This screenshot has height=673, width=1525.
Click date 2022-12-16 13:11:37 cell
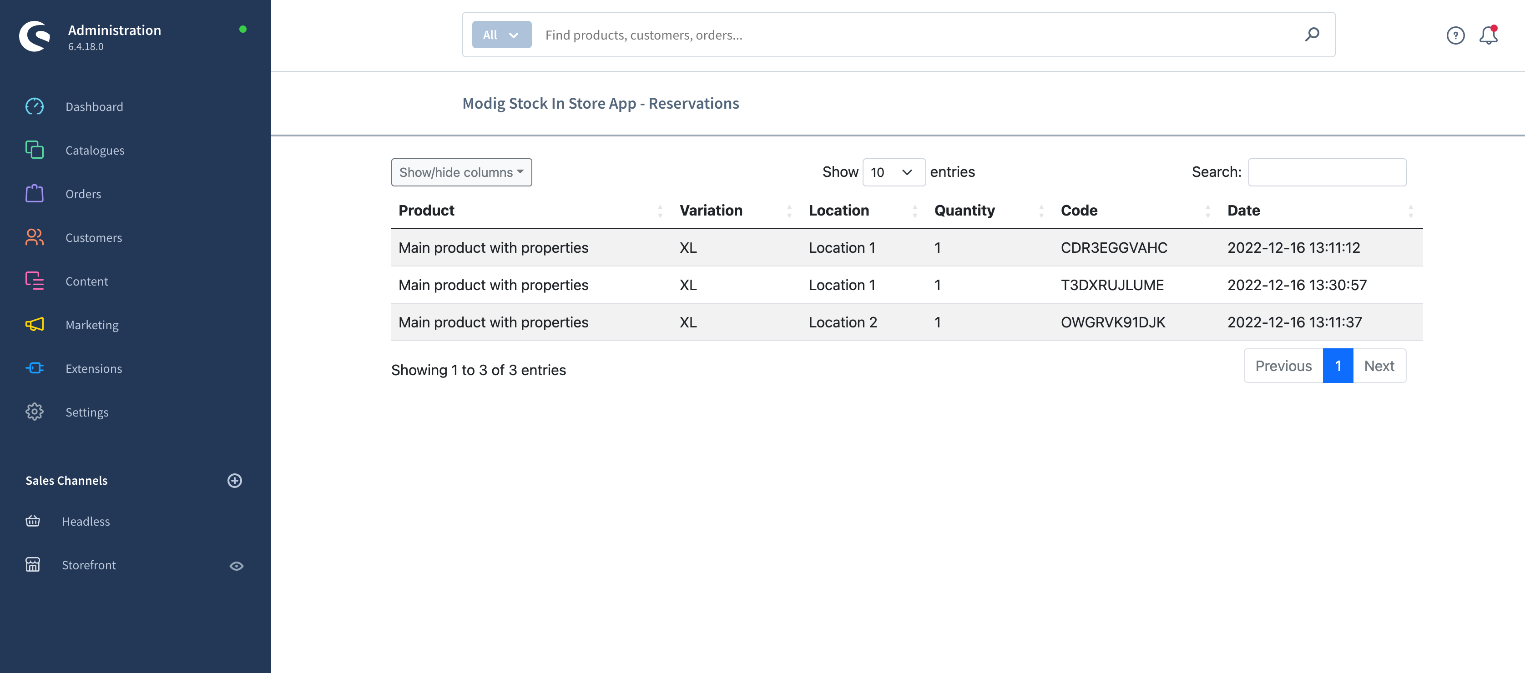click(1295, 322)
